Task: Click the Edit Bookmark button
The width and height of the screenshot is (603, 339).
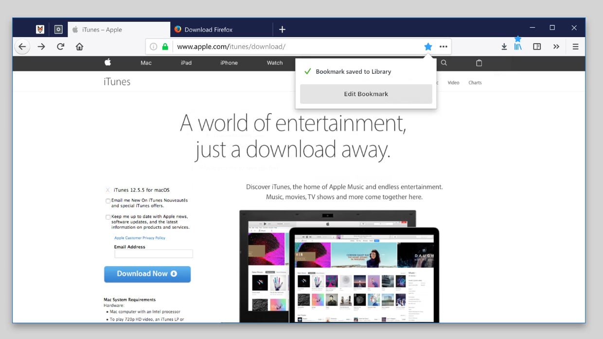Action: (366, 94)
